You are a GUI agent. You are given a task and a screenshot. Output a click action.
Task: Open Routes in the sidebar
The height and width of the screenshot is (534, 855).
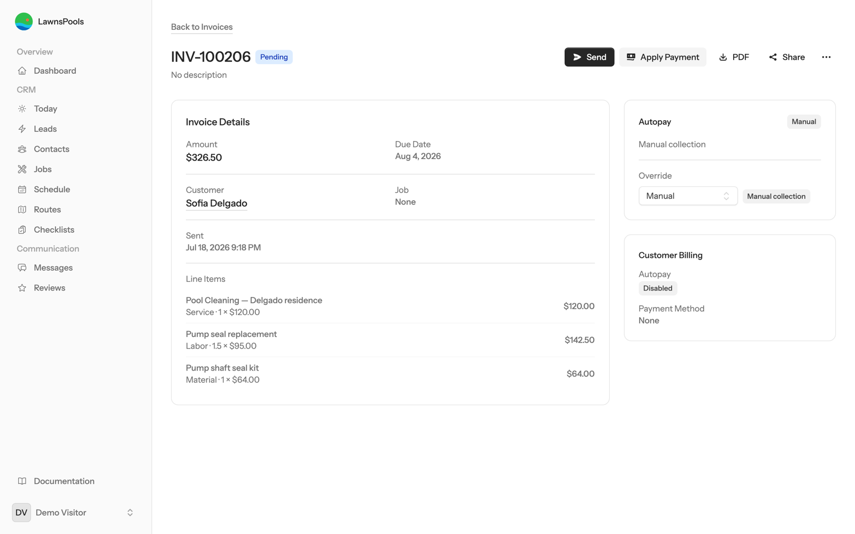[76, 209]
